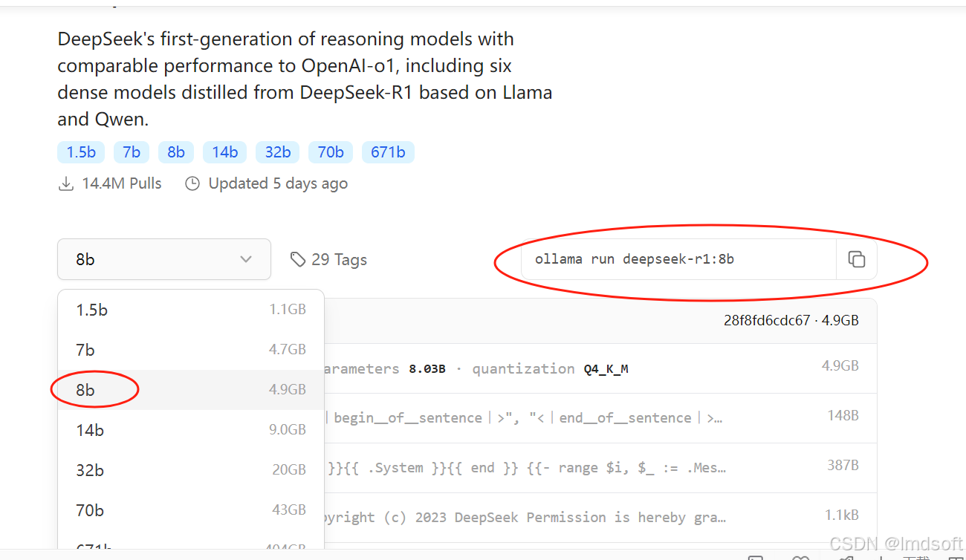The width and height of the screenshot is (966, 560).
Task: Click the 671b tag badge
Action: coord(388,152)
